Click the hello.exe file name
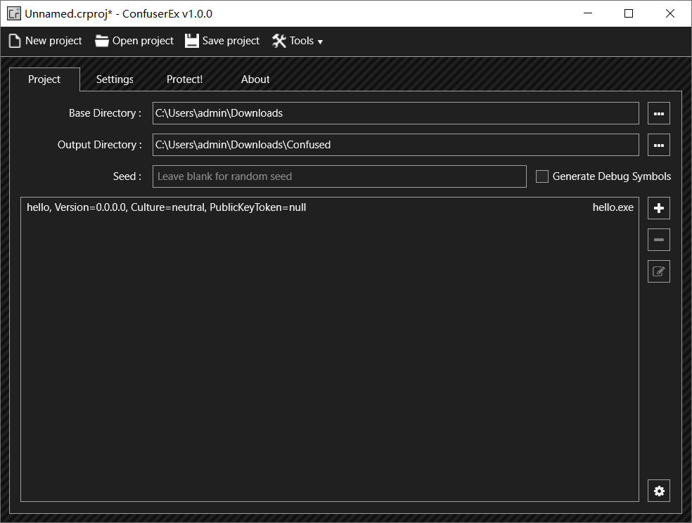 click(x=613, y=207)
